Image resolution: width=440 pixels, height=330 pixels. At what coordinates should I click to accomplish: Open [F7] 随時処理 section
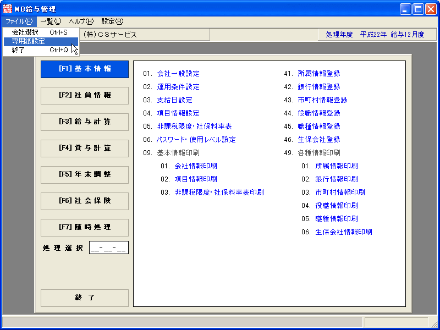(85, 227)
